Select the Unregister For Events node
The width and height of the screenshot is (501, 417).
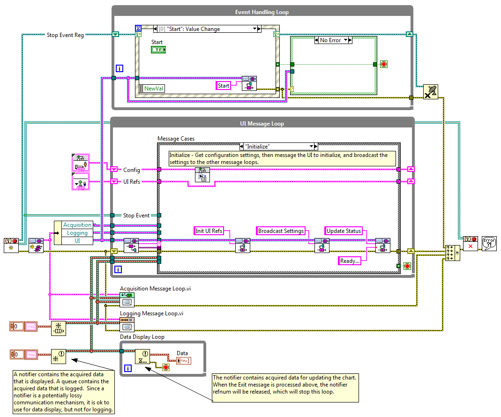430,91
